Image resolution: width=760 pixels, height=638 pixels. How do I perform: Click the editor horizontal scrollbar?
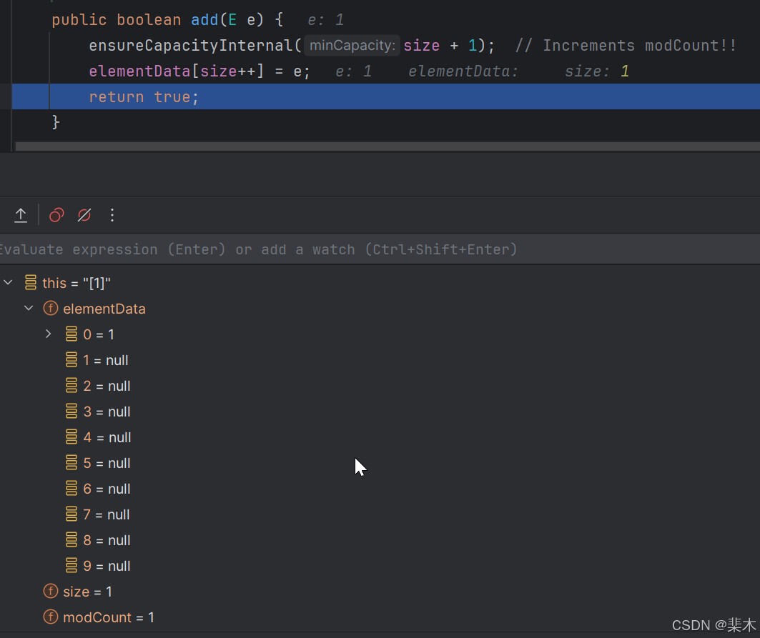pos(388,146)
